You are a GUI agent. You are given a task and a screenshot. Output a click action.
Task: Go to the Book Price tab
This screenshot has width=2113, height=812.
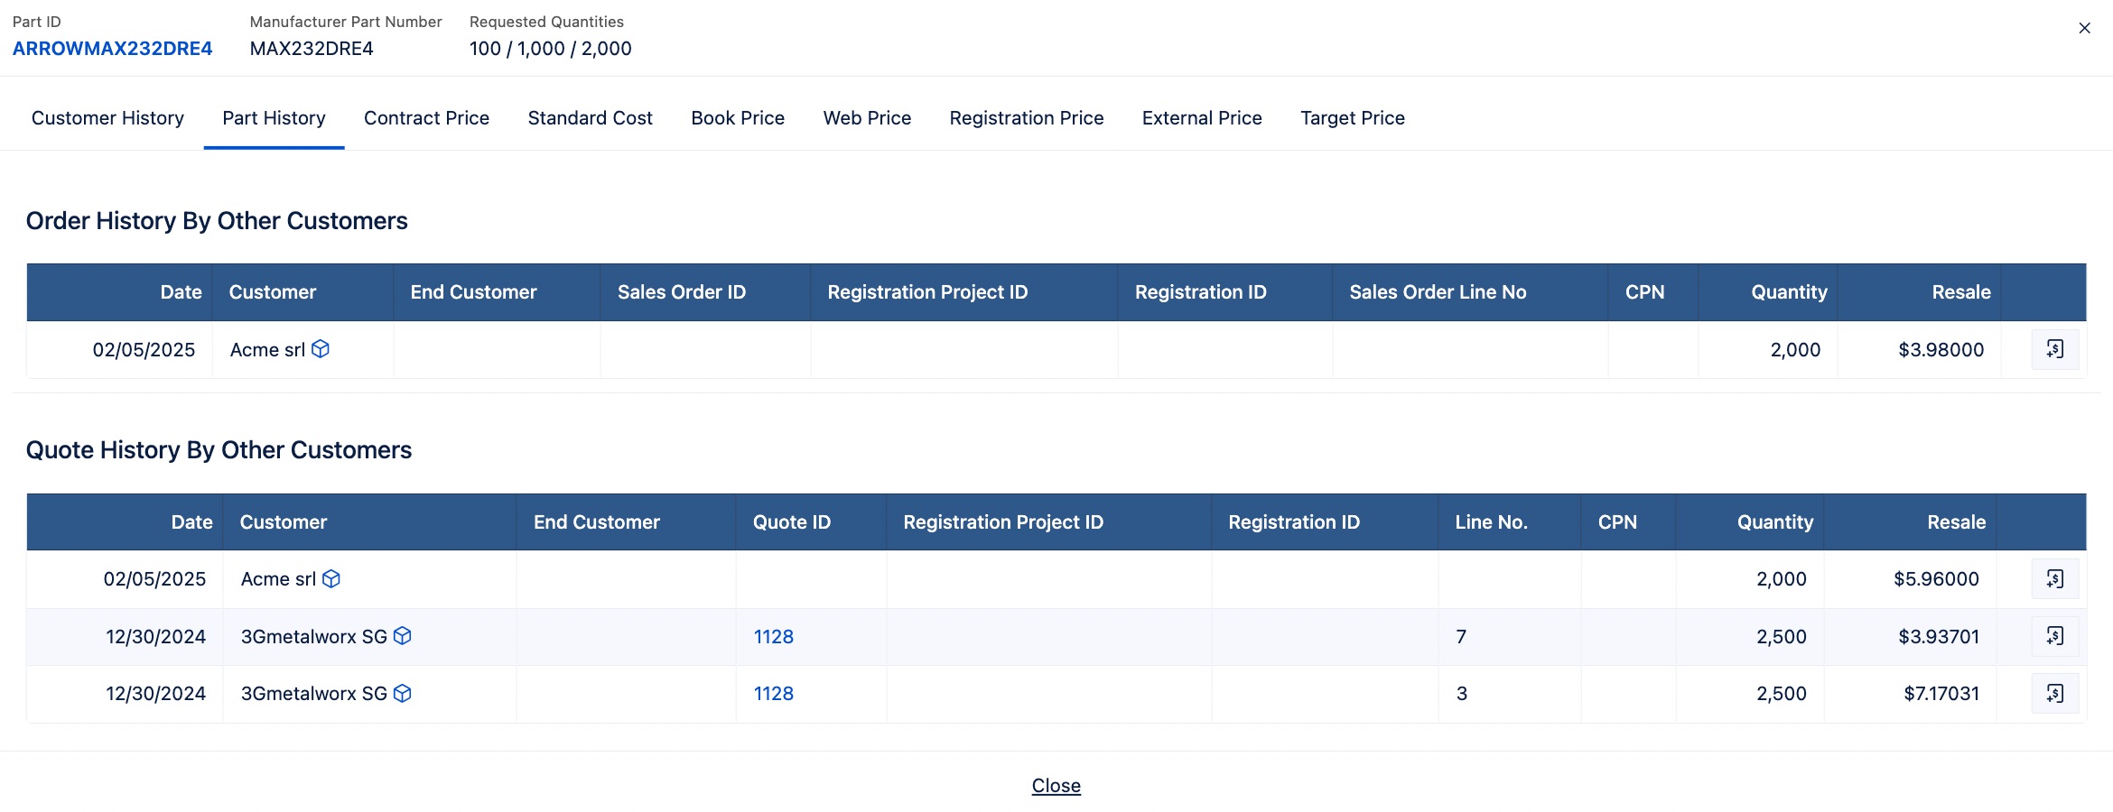[738, 118]
